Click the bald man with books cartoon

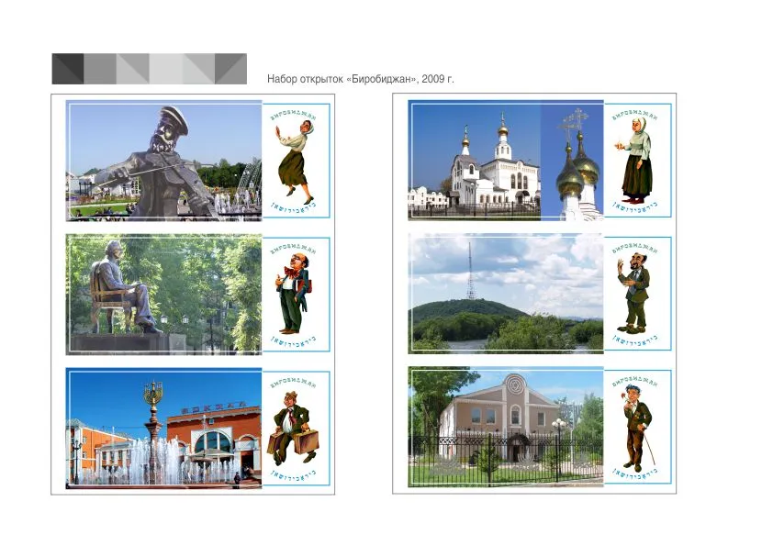(x=294, y=295)
